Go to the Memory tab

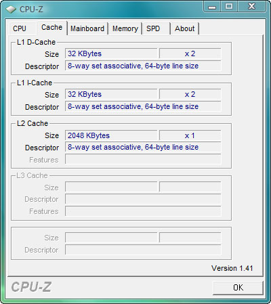tap(125, 28)
